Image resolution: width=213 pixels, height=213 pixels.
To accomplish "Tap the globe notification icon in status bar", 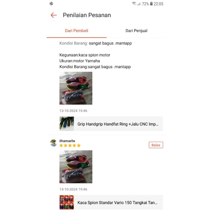I will coord(51,4).
